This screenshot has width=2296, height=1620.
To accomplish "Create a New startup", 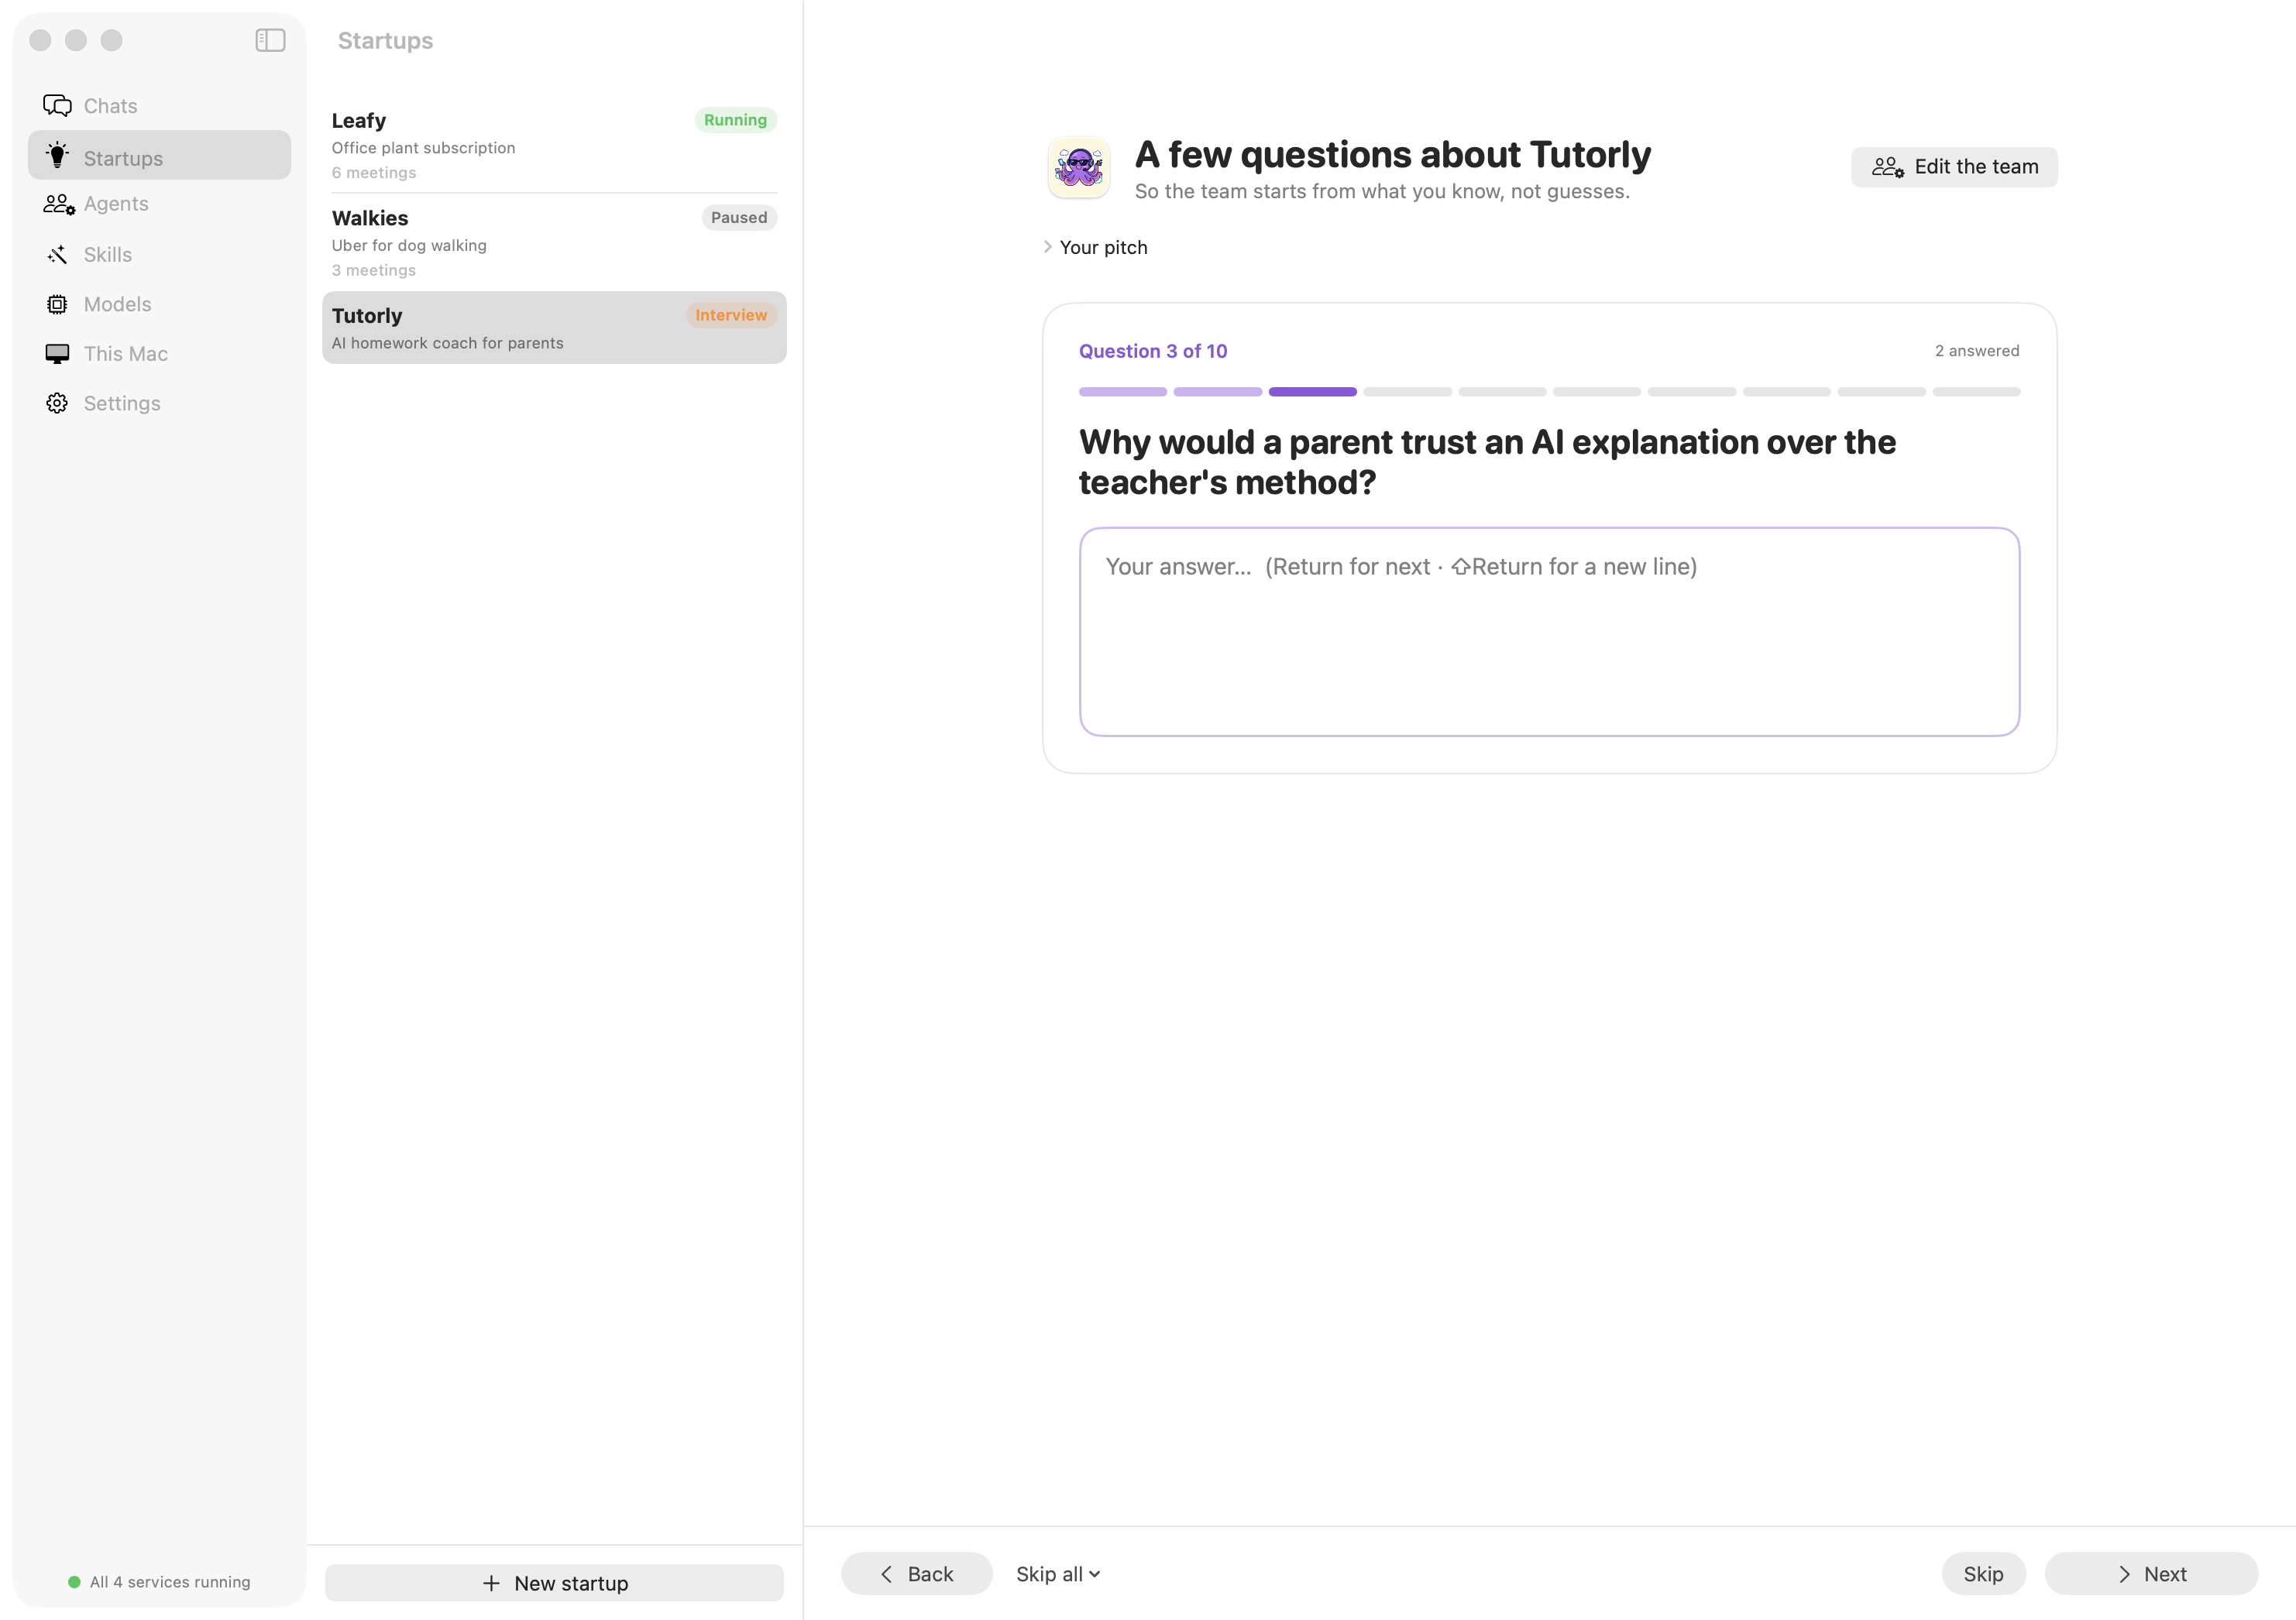I will click(554, 1583).
